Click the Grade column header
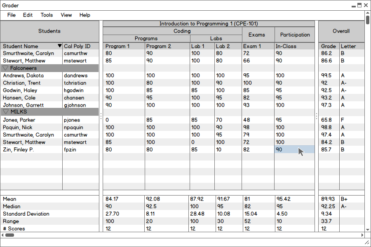The image size is (371, 247). 329,46
